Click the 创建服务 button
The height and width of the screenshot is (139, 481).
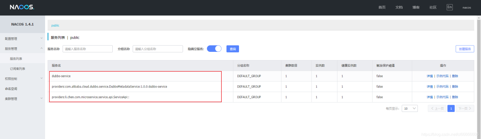[x=464, y=49]
